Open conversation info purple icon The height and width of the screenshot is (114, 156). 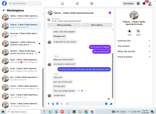pos(110,13)
